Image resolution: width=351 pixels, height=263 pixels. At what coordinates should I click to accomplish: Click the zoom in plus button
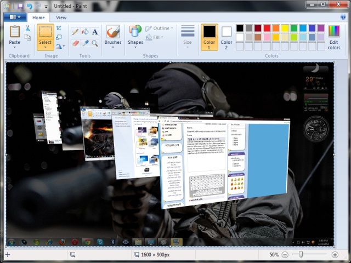[335, 254]
